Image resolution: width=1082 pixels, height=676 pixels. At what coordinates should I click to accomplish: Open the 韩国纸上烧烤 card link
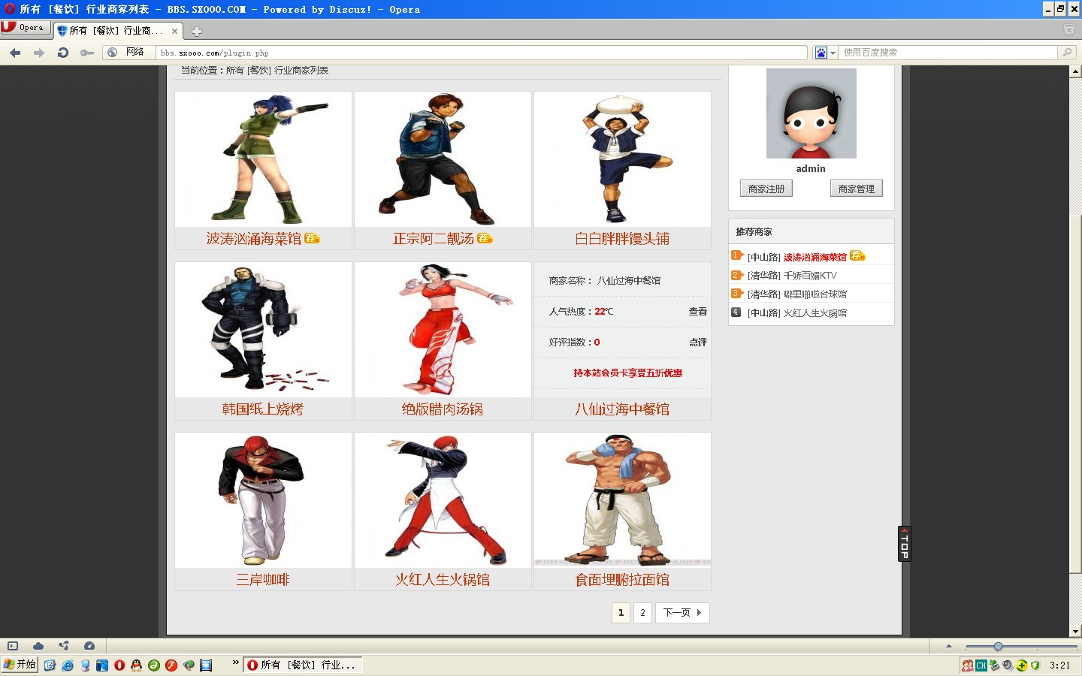263,409
